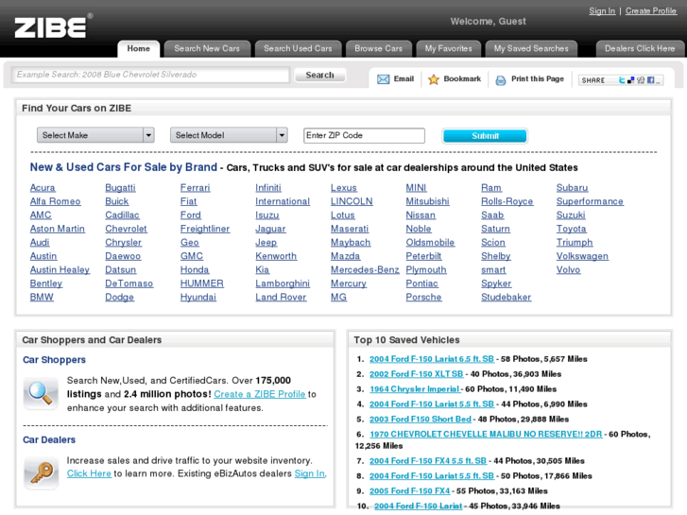
Task: Click the Create a ZIBE Profile link
Action: pos(260,394)
